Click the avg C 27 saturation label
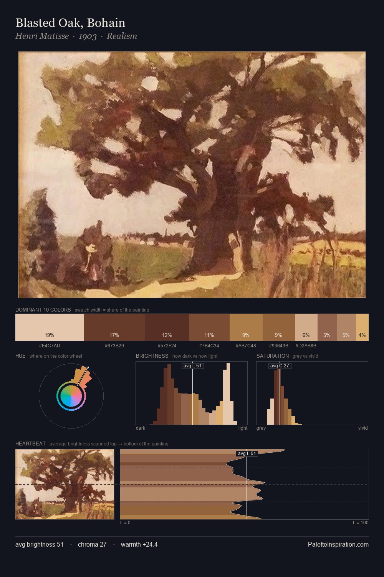 point(280,366)
